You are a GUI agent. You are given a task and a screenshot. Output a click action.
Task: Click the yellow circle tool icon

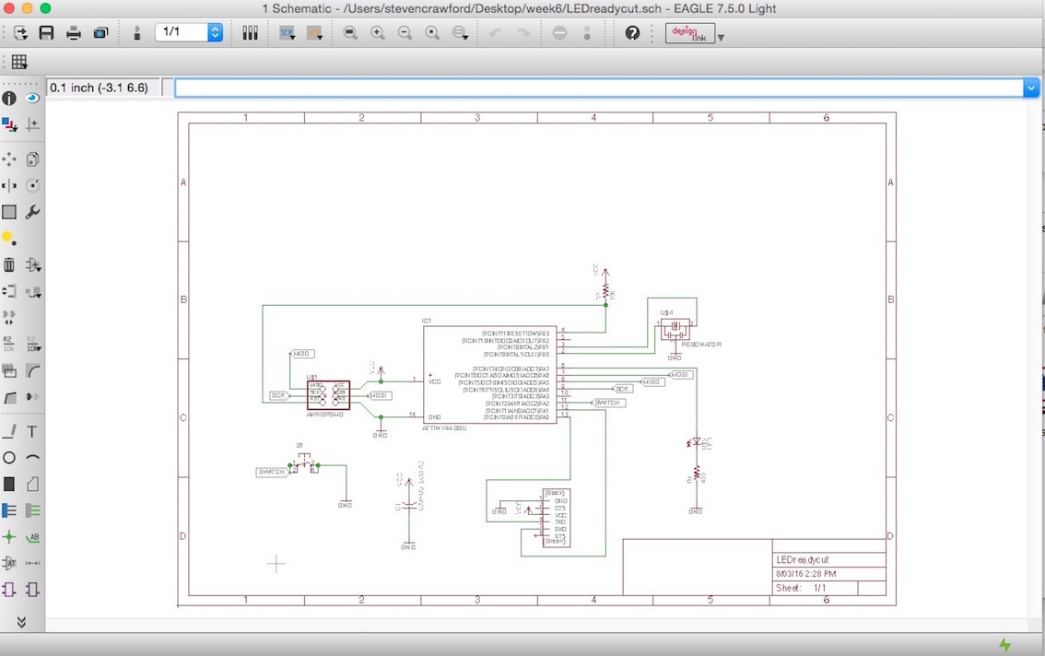[9, 239]
